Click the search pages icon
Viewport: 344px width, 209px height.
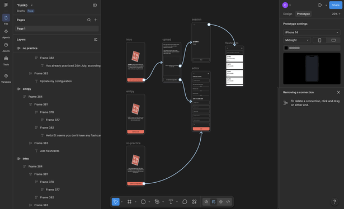tap(89, 20)
